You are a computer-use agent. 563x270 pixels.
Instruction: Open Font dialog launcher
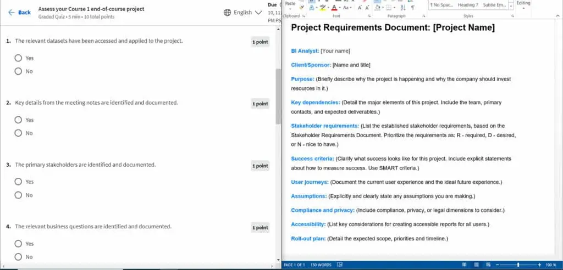[x=369, y=16]
